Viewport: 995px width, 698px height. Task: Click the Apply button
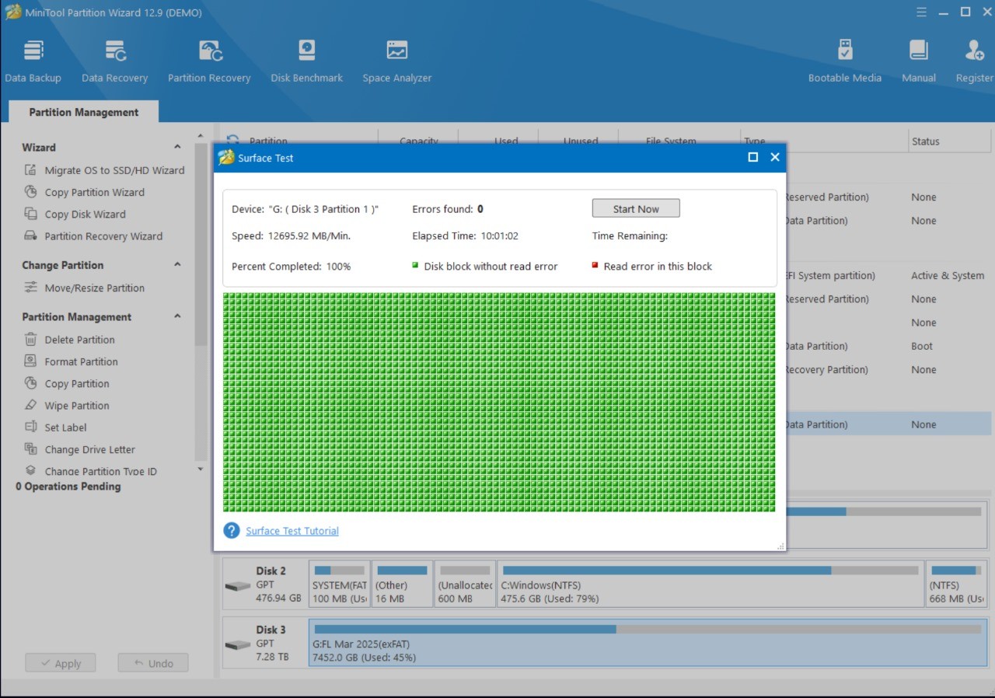pos(60,663)
